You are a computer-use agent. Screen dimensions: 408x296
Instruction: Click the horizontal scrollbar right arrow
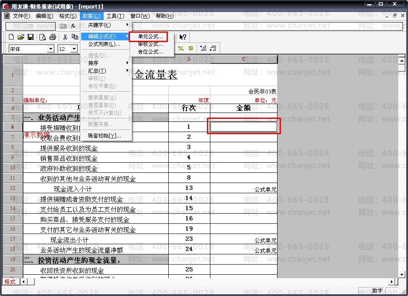(x=392, y=282)
